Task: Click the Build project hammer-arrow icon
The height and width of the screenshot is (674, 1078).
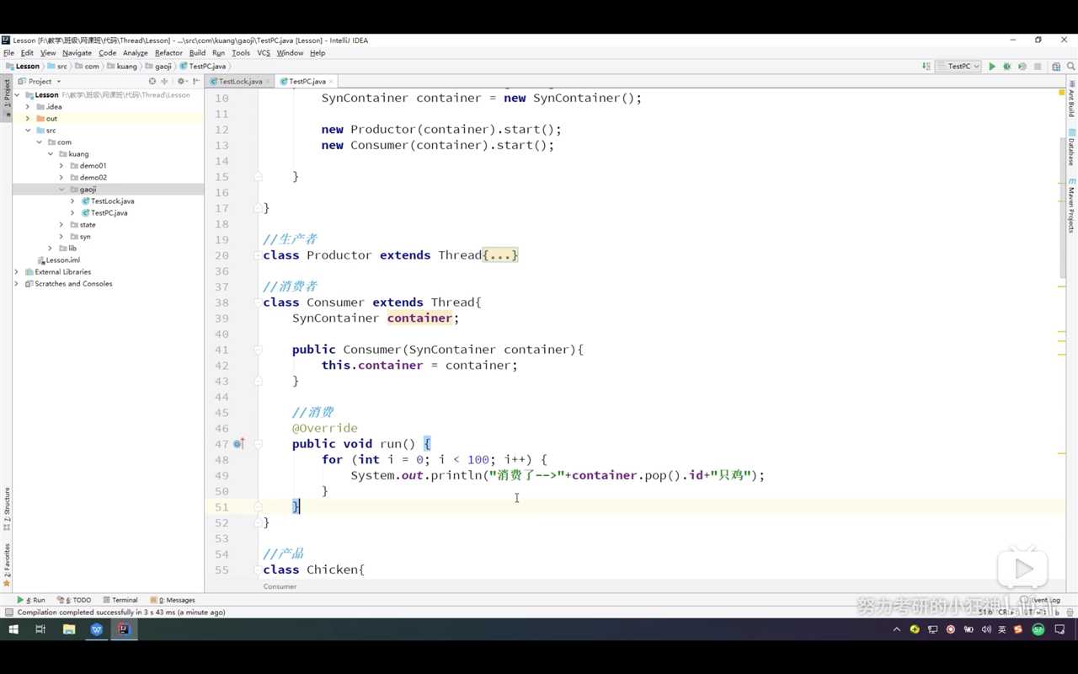Action: pos(926,67)
